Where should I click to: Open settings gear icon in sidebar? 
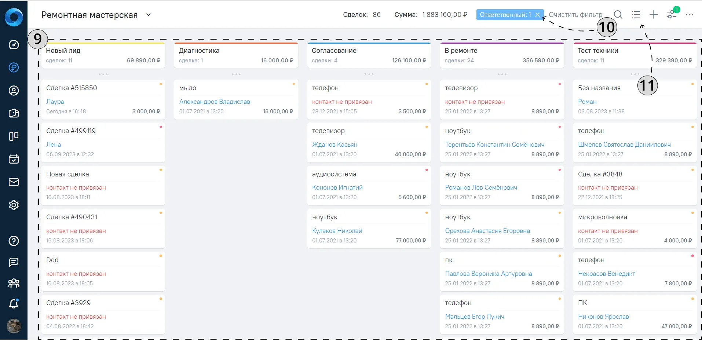[14, 205]
